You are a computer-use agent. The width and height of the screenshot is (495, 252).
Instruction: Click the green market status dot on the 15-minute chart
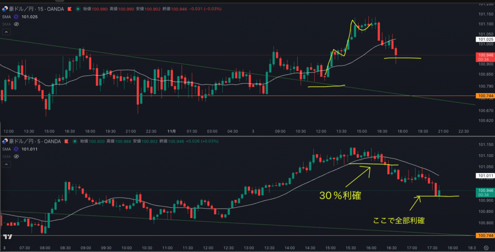(x=78, y=9)
